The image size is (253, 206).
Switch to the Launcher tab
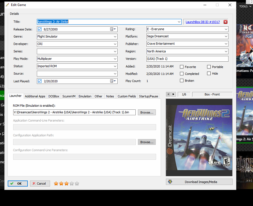[15, 96]
